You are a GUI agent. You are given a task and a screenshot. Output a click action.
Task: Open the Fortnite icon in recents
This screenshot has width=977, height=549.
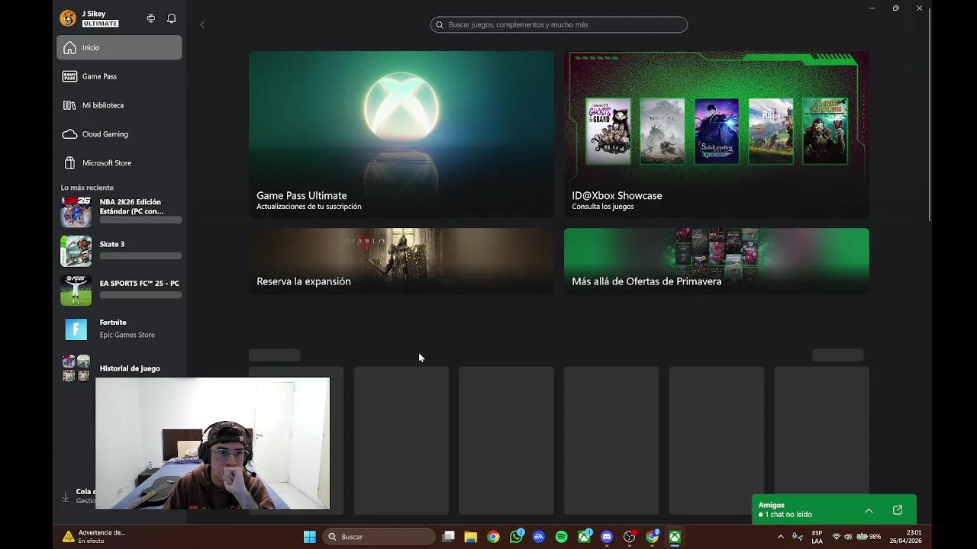tap(76, 329)
